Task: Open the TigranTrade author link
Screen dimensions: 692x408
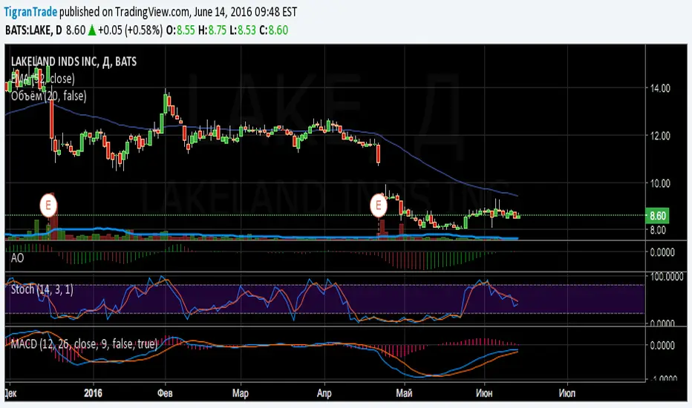Action: 31,12
